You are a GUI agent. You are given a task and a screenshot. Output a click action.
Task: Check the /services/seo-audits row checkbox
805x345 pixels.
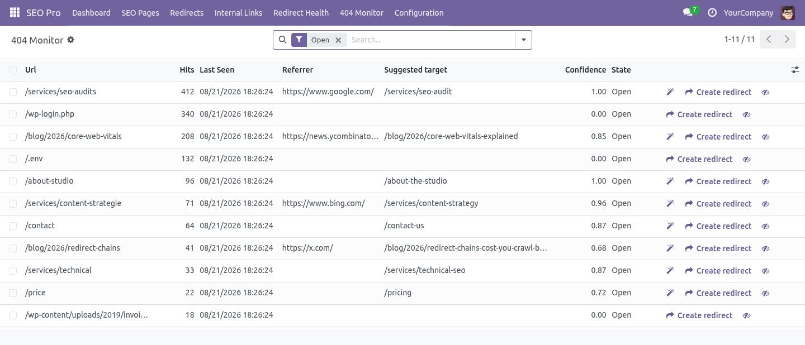click(13, 92)
